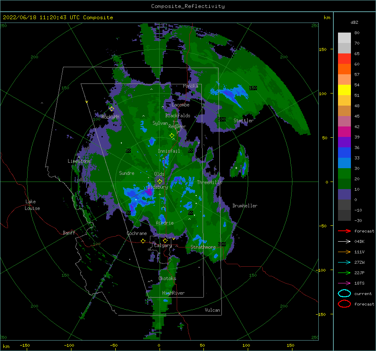The height and width of the screenshot is (351, 376).
Task: Click the Banff label
Action: point(69,233)
